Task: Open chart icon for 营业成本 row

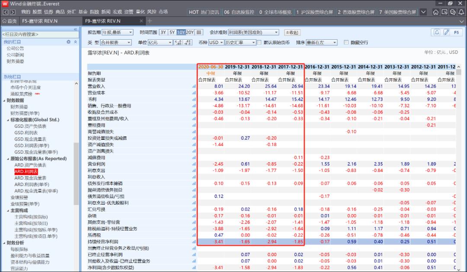Action: click(194, 93)
